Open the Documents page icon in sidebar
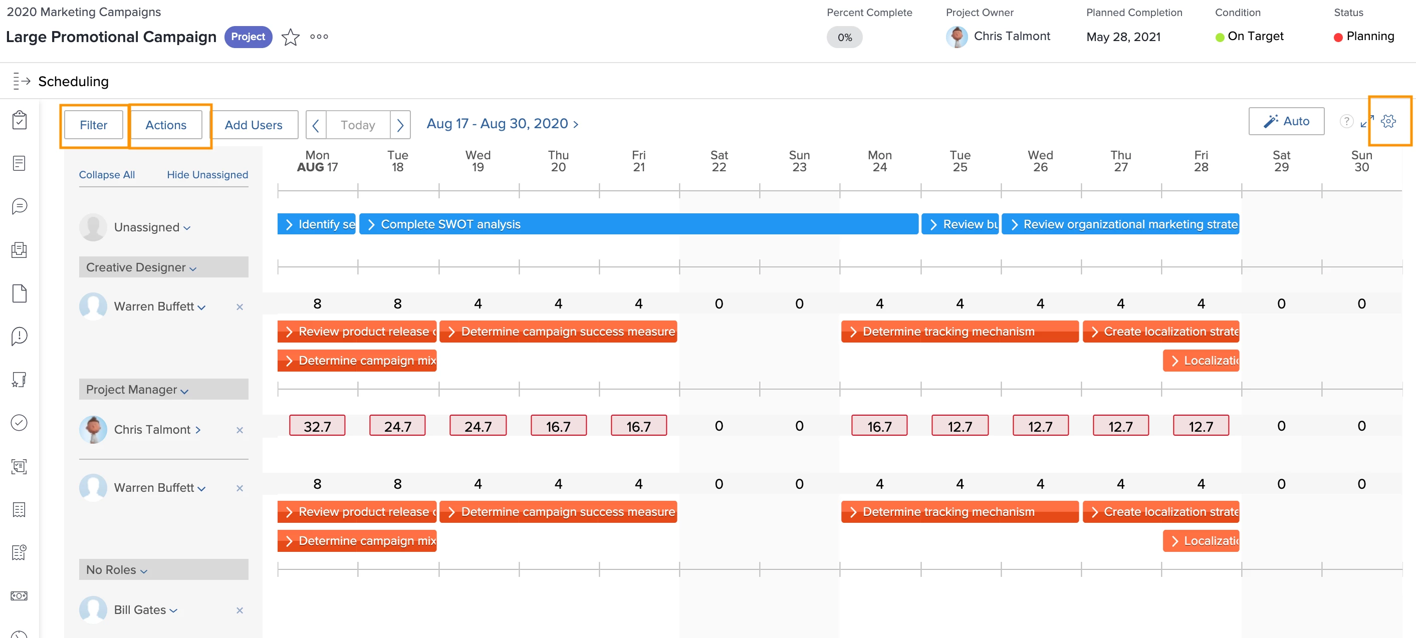 [x=19, y=293]
